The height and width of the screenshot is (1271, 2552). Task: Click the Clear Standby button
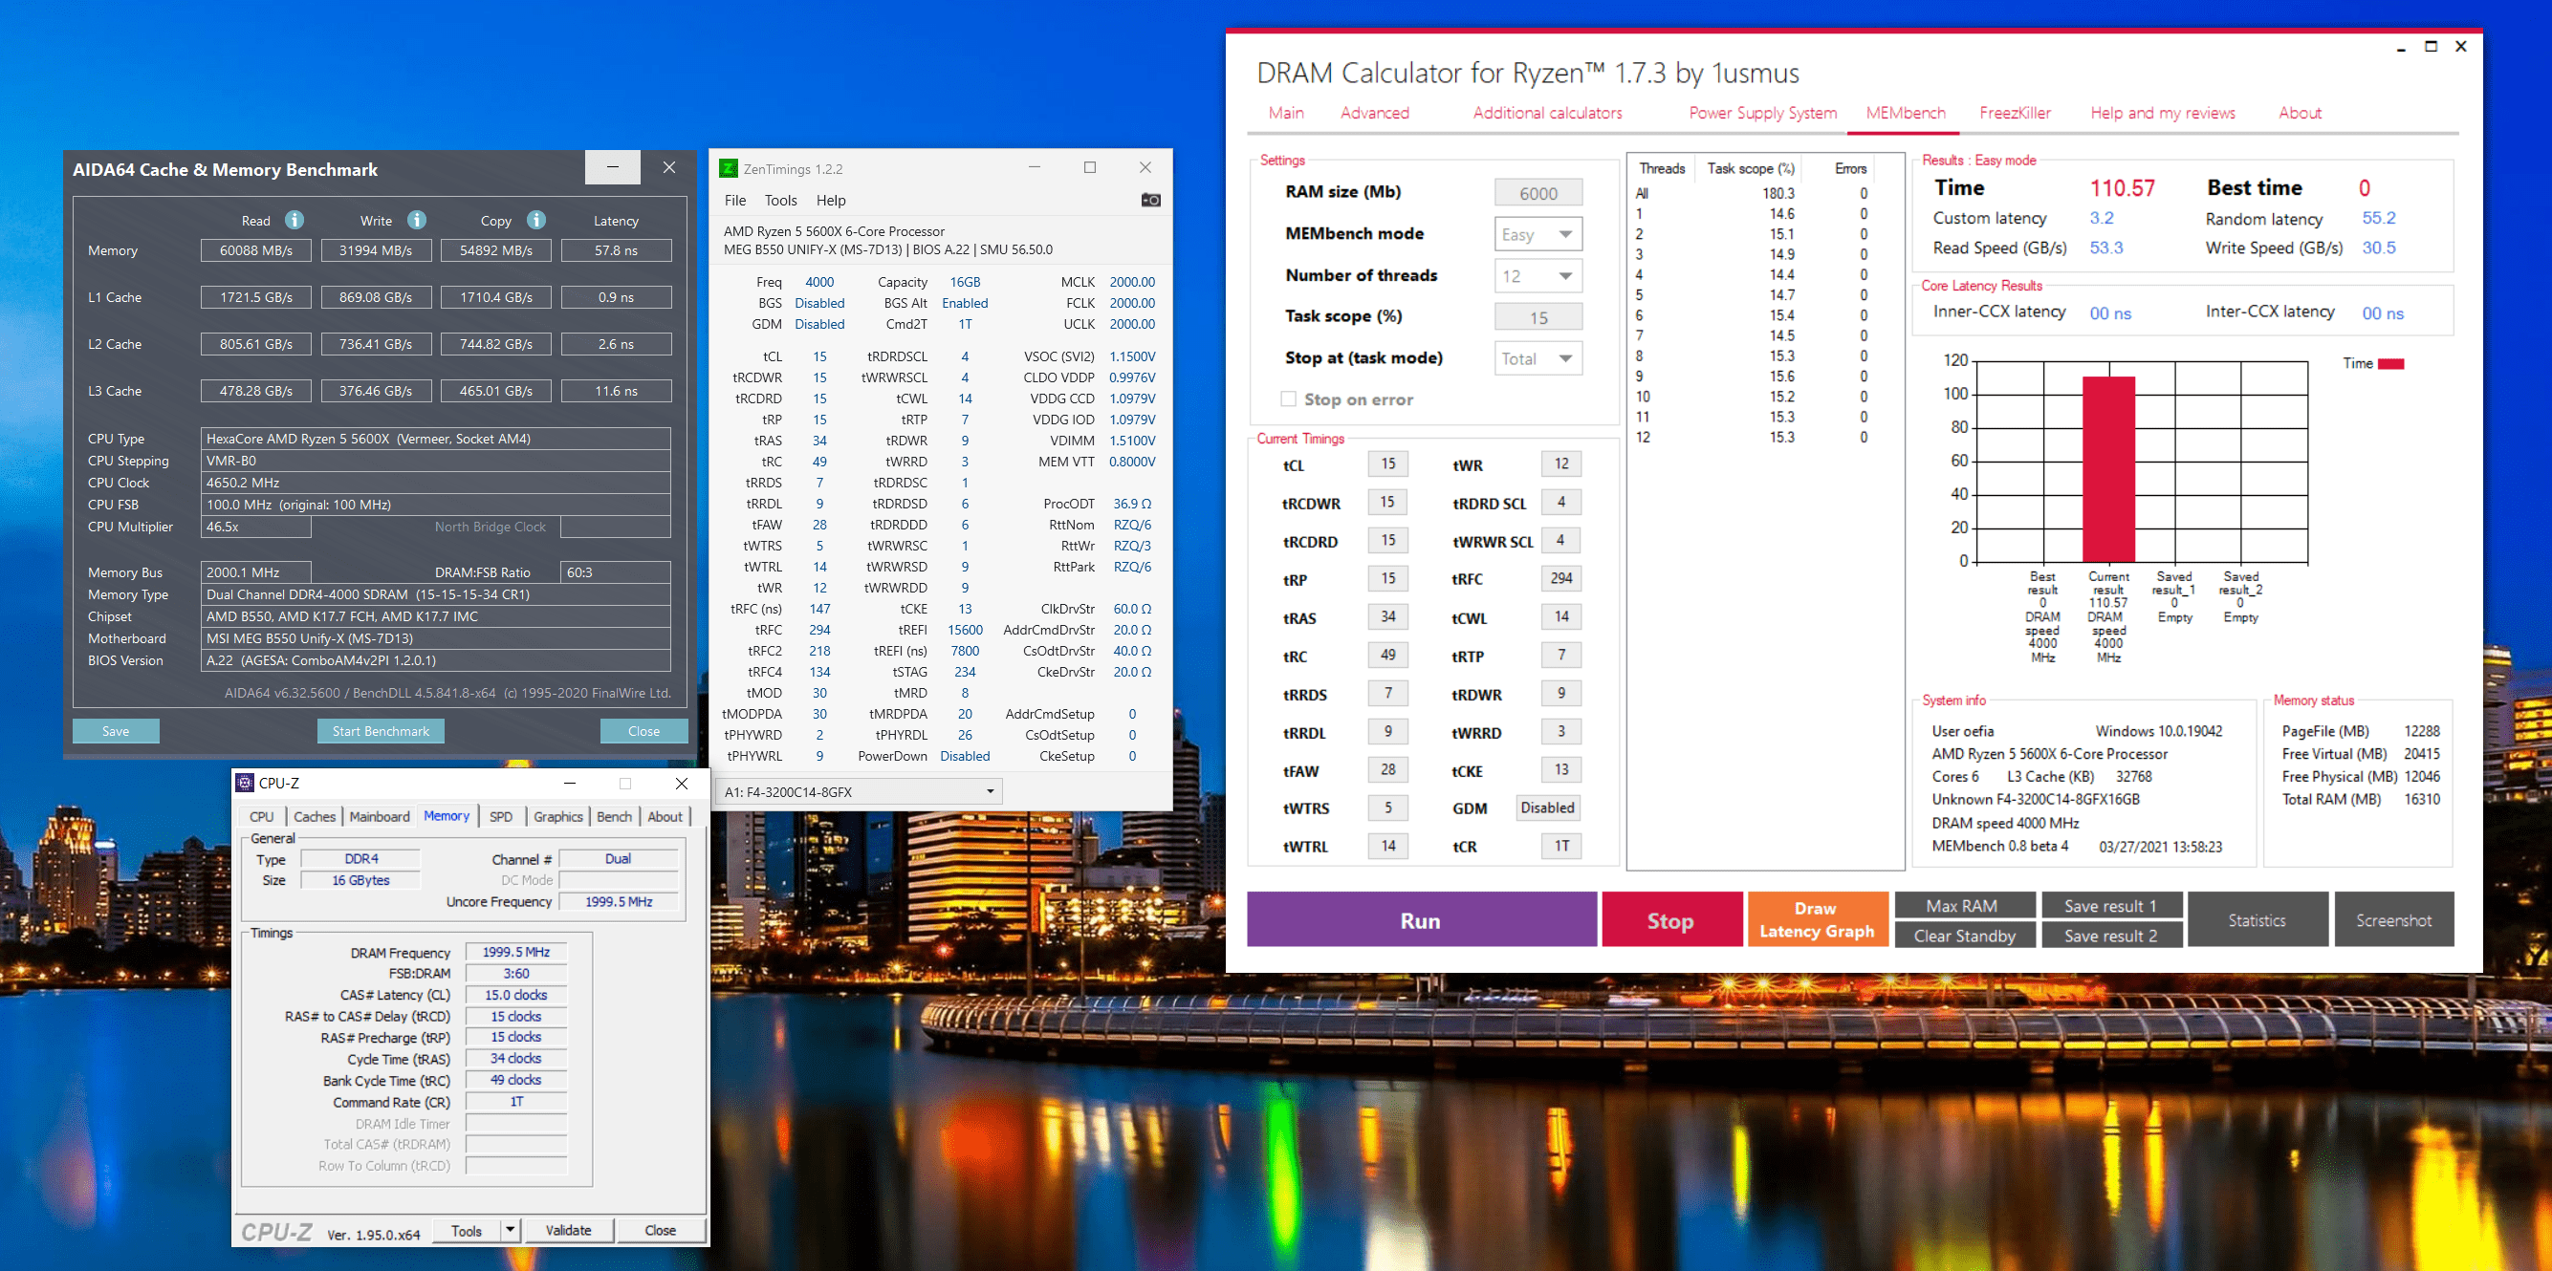click(x=1964, y=936)
